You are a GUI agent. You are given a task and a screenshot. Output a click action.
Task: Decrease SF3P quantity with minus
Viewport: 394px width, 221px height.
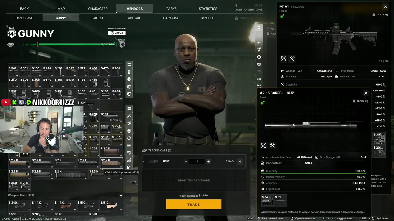click(186, 161)
